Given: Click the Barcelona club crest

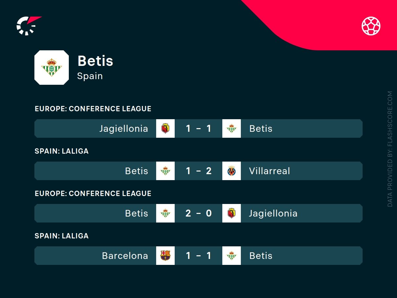Looking at the screenshot, I should pos(165,256).
